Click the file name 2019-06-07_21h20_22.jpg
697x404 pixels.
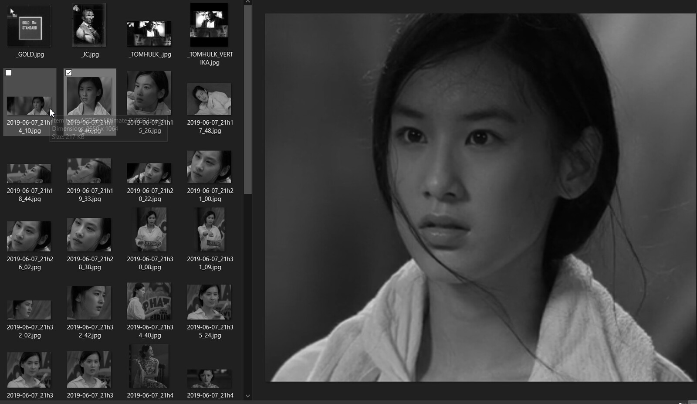coord(150,195)
